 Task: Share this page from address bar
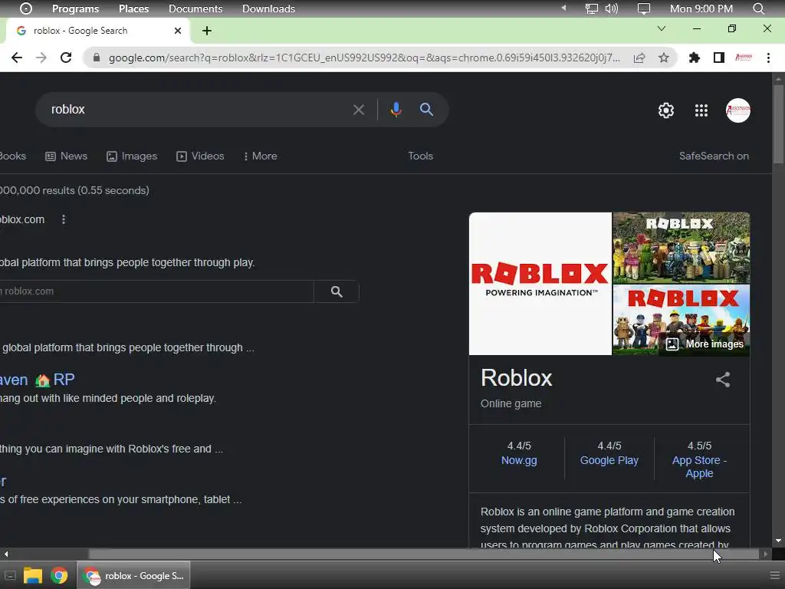pos(639,58)
